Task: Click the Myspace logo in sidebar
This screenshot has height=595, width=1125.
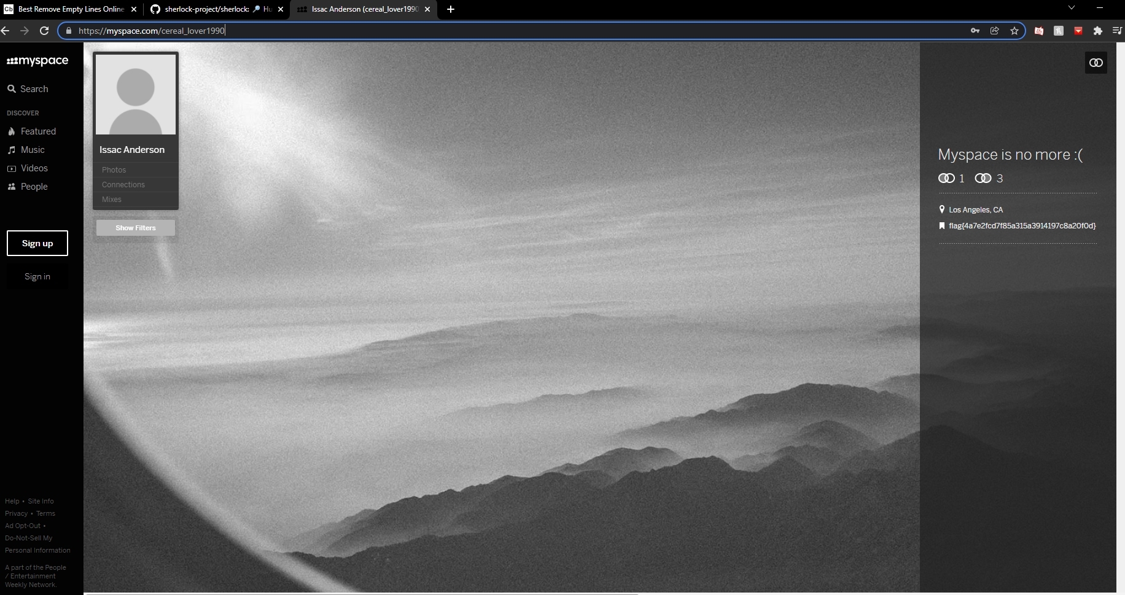Action: click(37, 61)
